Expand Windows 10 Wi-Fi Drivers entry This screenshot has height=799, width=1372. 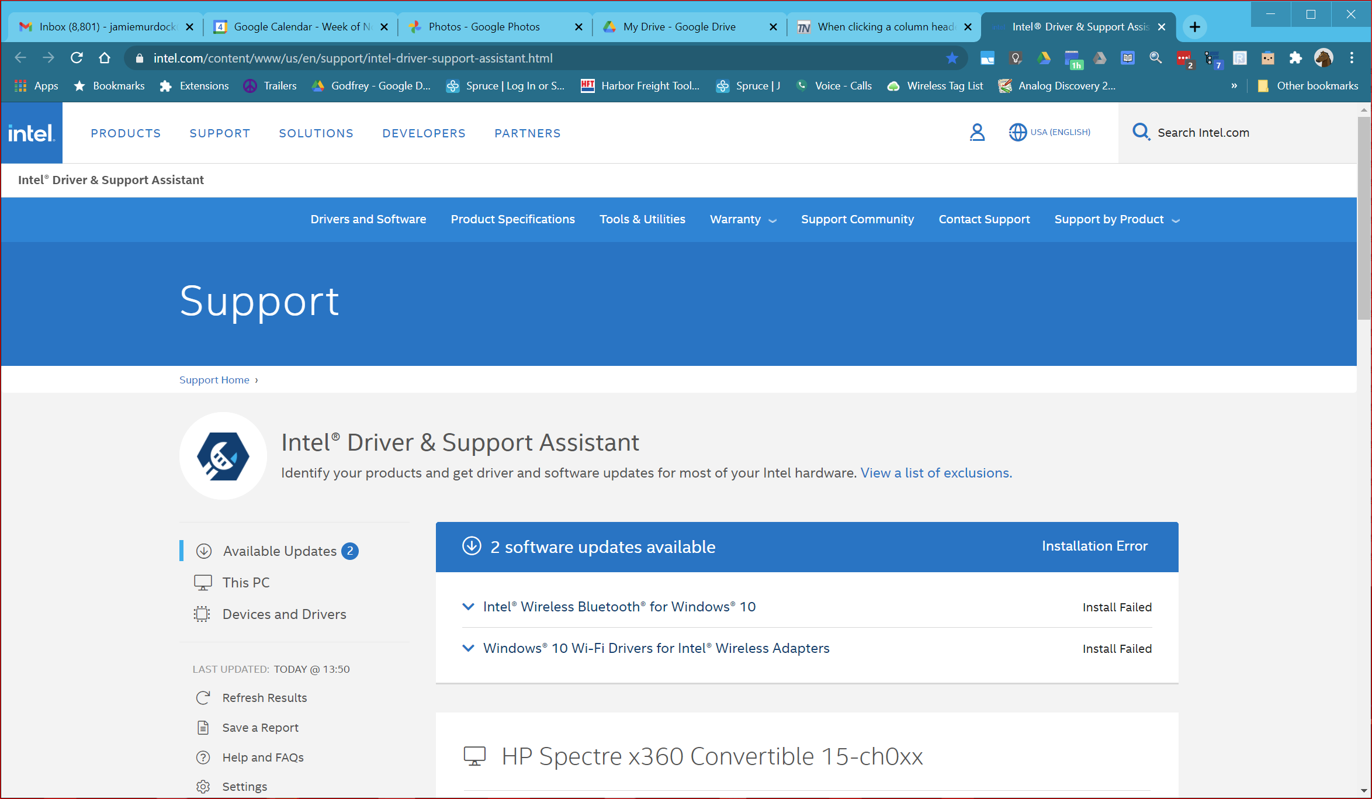[x=468, y=648]
